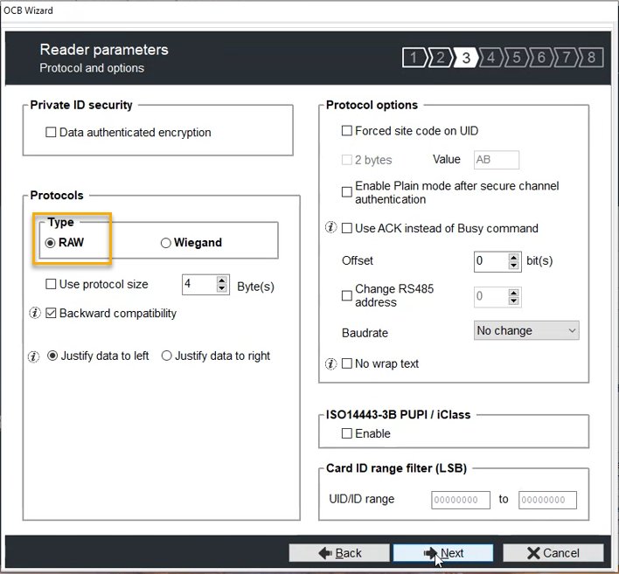Screen dimensions: 619x574
Task: Enable Data authenticated encryption
Action: pos(52,133)
